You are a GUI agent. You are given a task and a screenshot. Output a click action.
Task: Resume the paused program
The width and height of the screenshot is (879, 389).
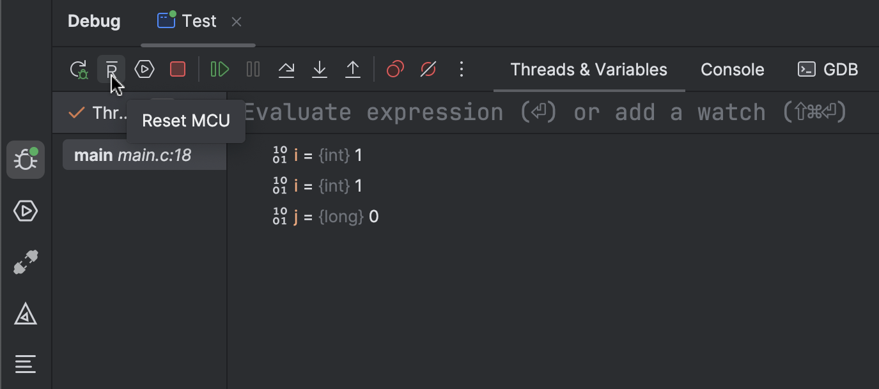219,69
